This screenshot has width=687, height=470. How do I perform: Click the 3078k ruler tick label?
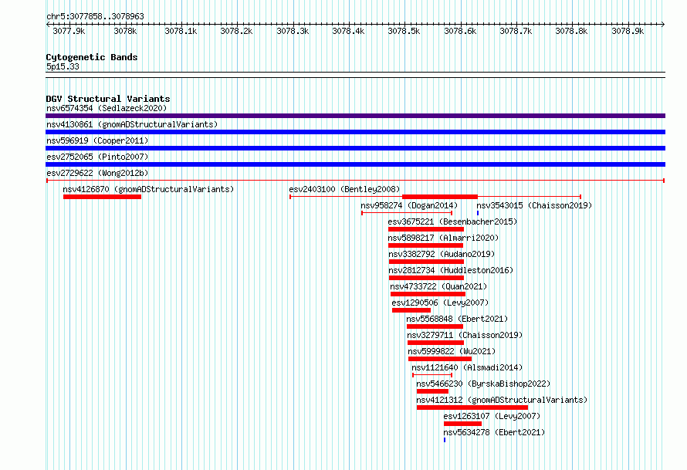125,31
